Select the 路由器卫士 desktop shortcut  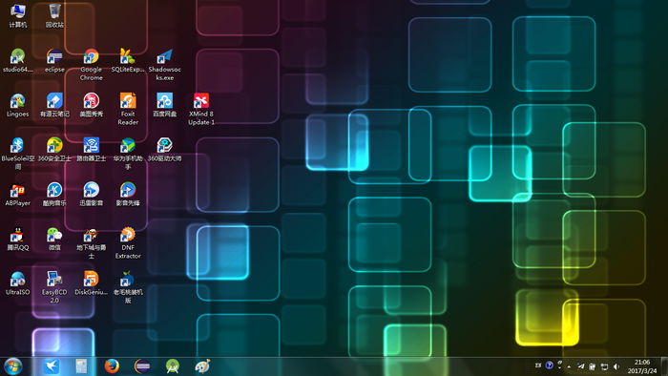92,150
